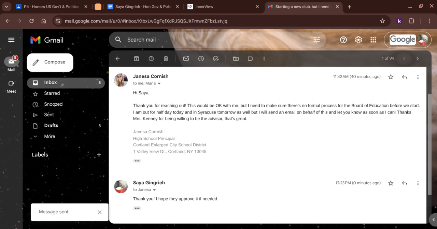Create a new label plus icon
The image size is (437, 229).
coord(99,155)
